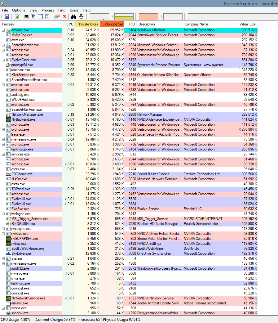Click the SBCinema.exe icon

(8, 174)
